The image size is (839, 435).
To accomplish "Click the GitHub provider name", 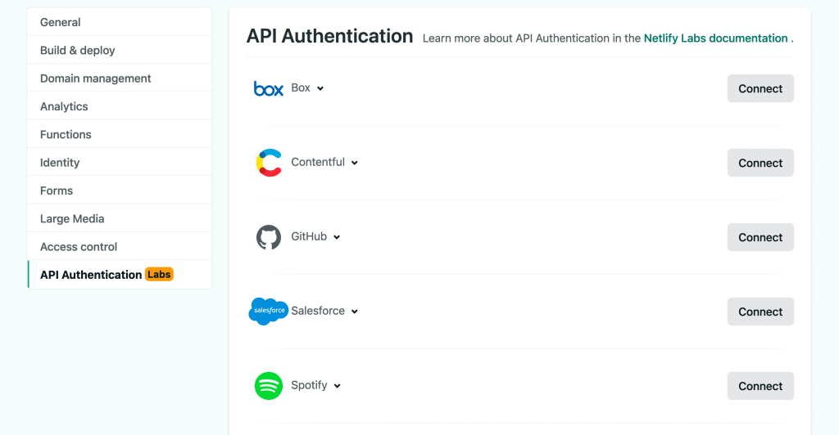I will [x=309, y=236].
